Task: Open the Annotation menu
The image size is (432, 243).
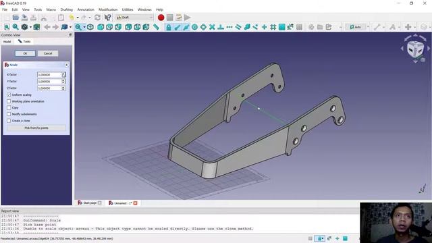Action: click(x=86, y=9)
